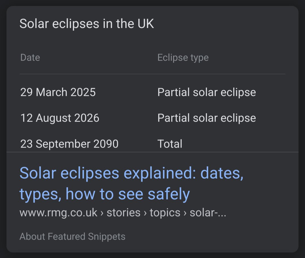Click the "Total" eclipse type entry

coord(170,144)
